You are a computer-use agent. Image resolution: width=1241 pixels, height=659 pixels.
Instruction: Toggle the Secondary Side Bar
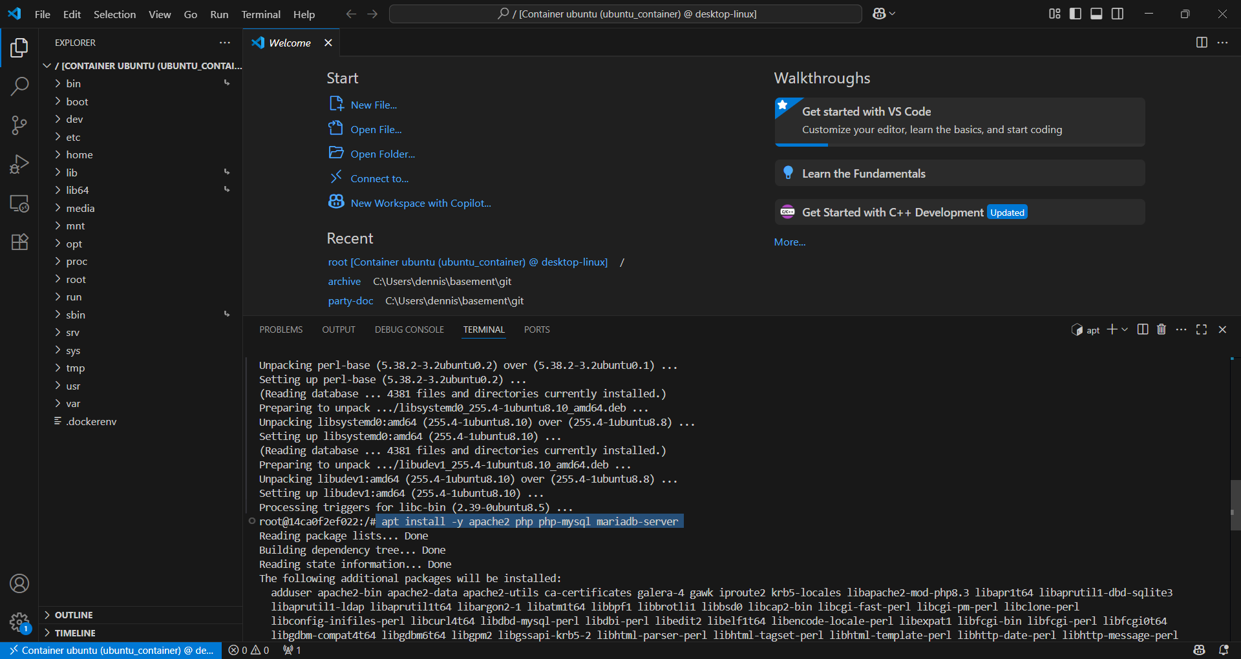tap(1117, 14)
